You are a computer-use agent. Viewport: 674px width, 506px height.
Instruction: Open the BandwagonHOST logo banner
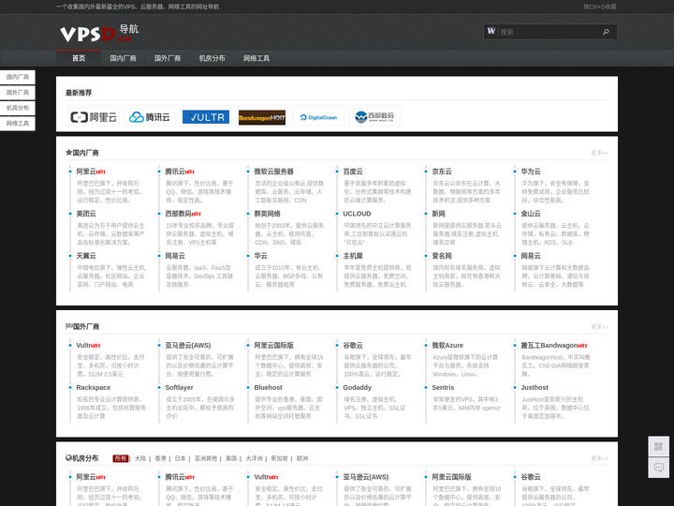(262, 117)
